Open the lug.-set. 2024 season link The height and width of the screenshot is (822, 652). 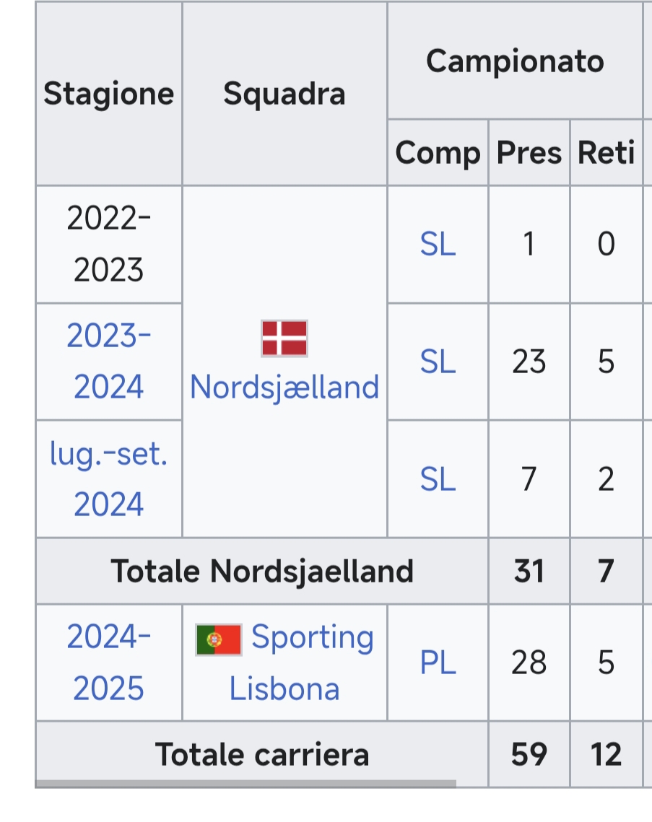pos(108,478)
